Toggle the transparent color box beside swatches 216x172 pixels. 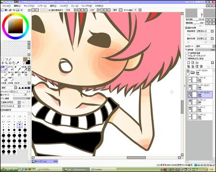(x=24, y=63)
